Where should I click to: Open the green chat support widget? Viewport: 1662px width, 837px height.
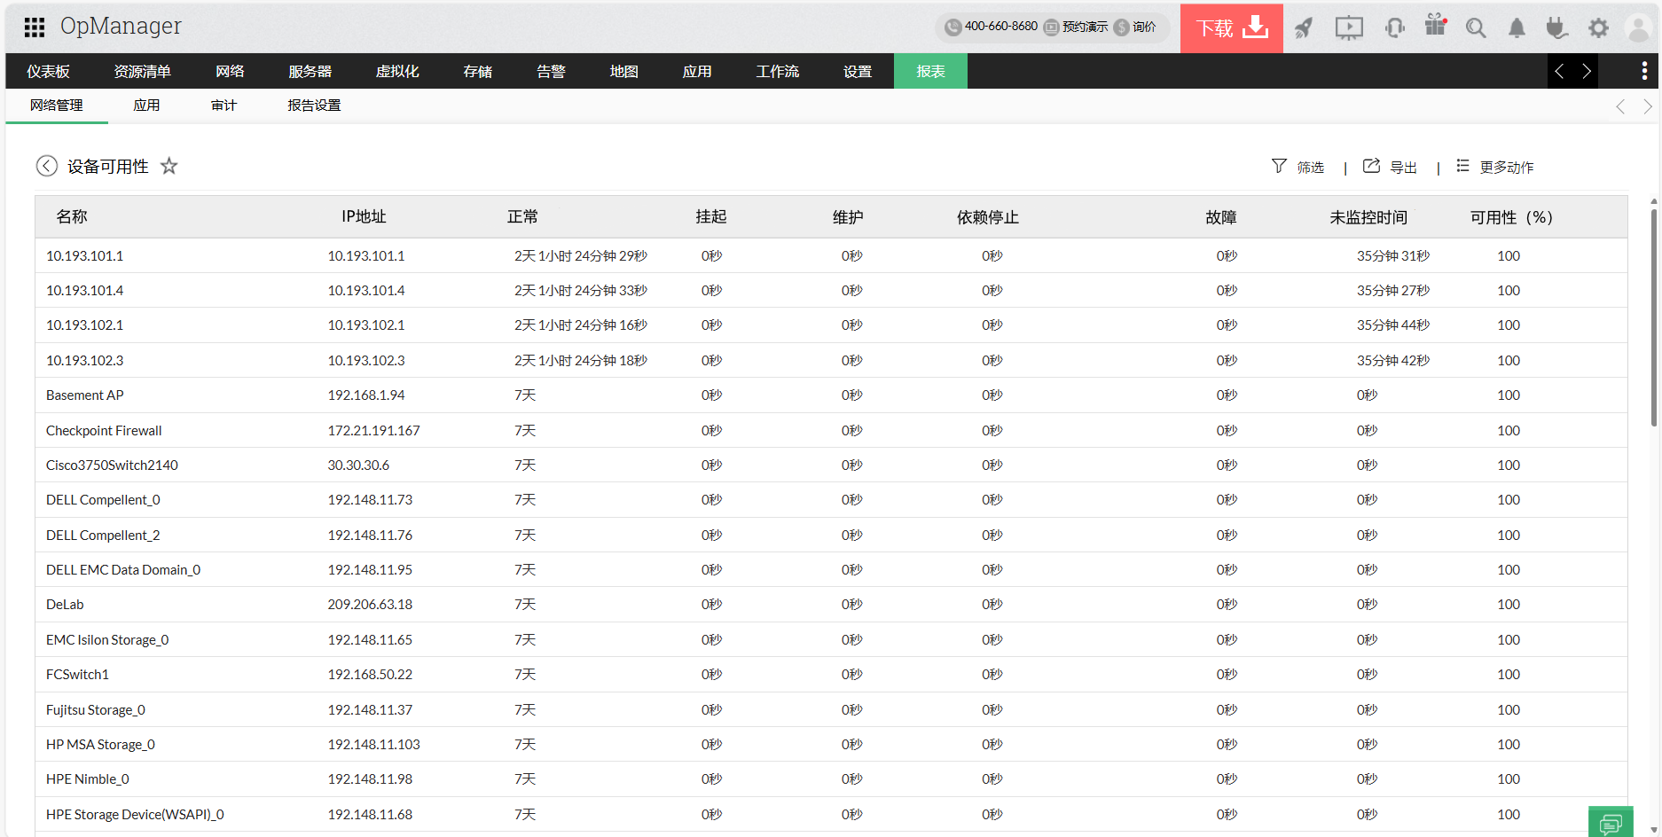[1611, 823]
